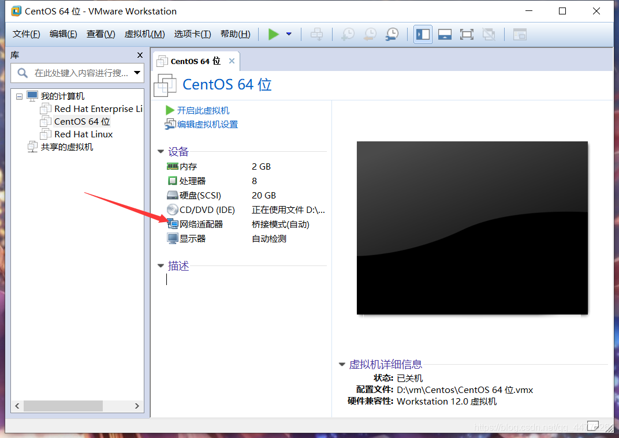
Task: Toggle the thumbnail bar view icon
Action: tap(445, 34)
